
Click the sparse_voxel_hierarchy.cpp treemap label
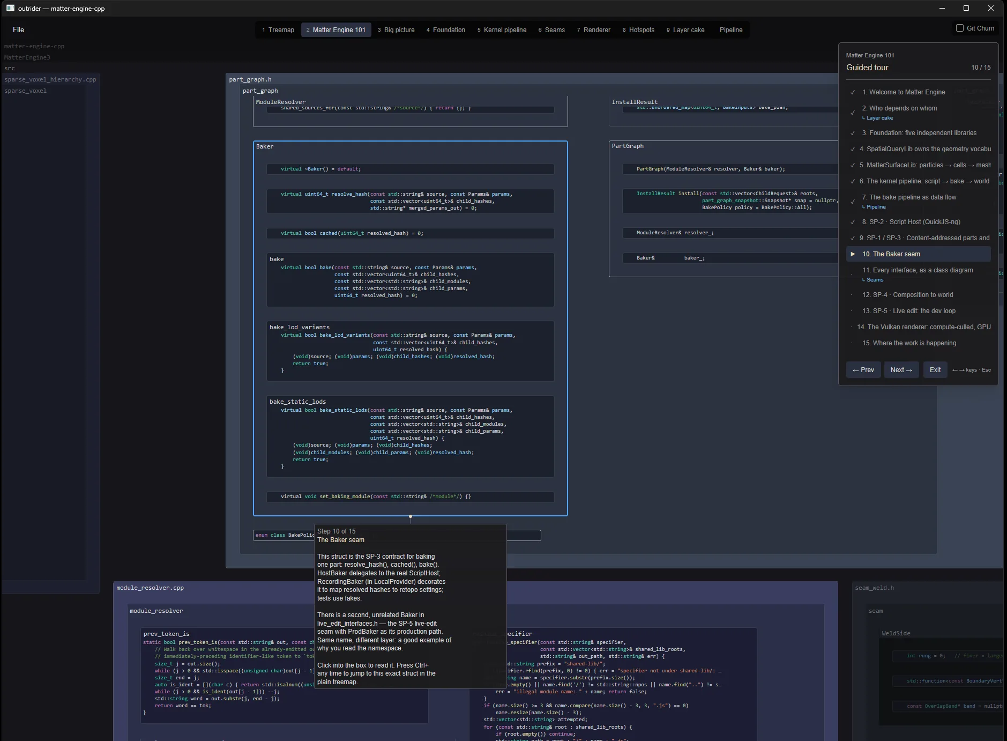click(x=50, y=79)
